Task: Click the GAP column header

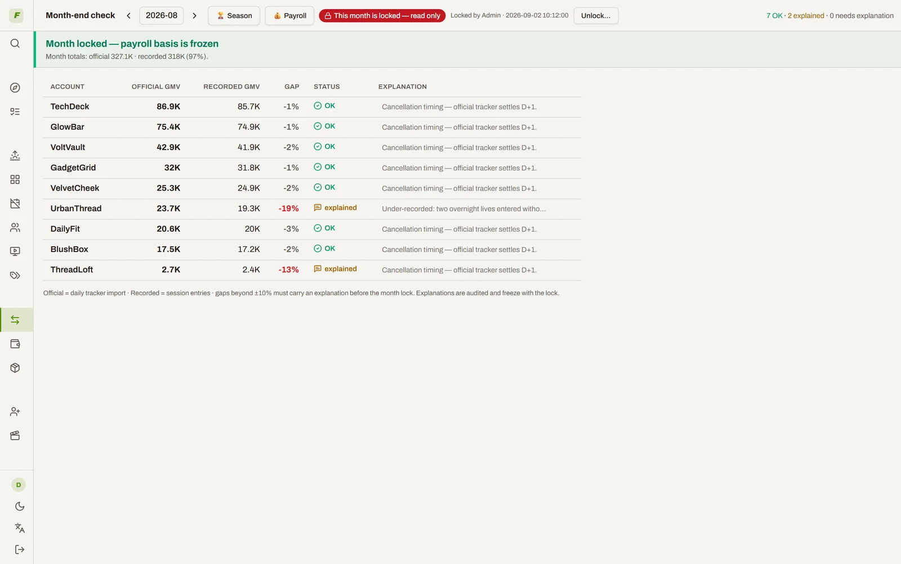Action: pos(292,87)
